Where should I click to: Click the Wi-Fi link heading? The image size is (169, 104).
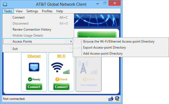click(x=61, y=56)
